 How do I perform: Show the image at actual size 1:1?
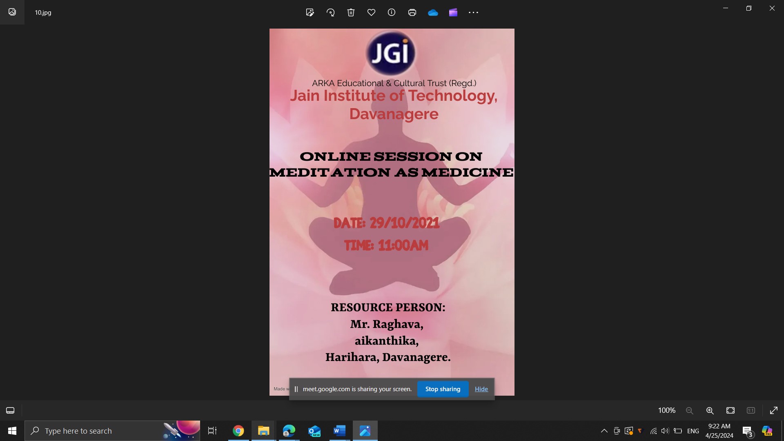coord(751,410)
